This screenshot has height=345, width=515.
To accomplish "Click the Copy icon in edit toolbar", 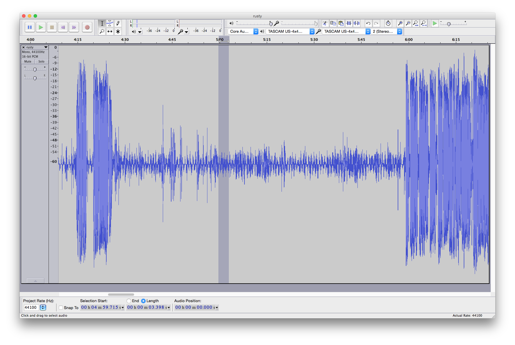I will [x=333, y=23].
